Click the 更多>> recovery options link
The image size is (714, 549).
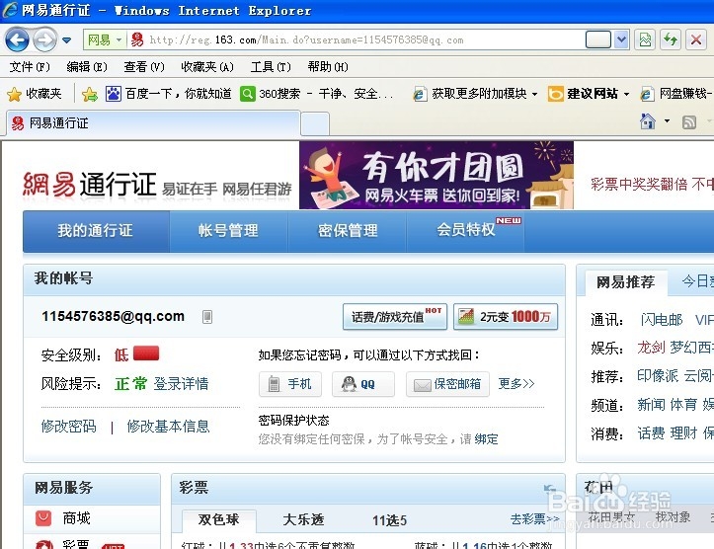coord(516,384)
